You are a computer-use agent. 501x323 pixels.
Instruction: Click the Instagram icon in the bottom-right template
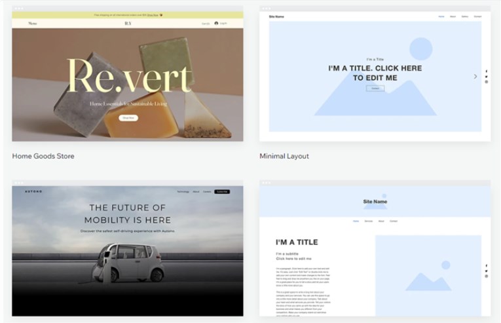(487, 276)
